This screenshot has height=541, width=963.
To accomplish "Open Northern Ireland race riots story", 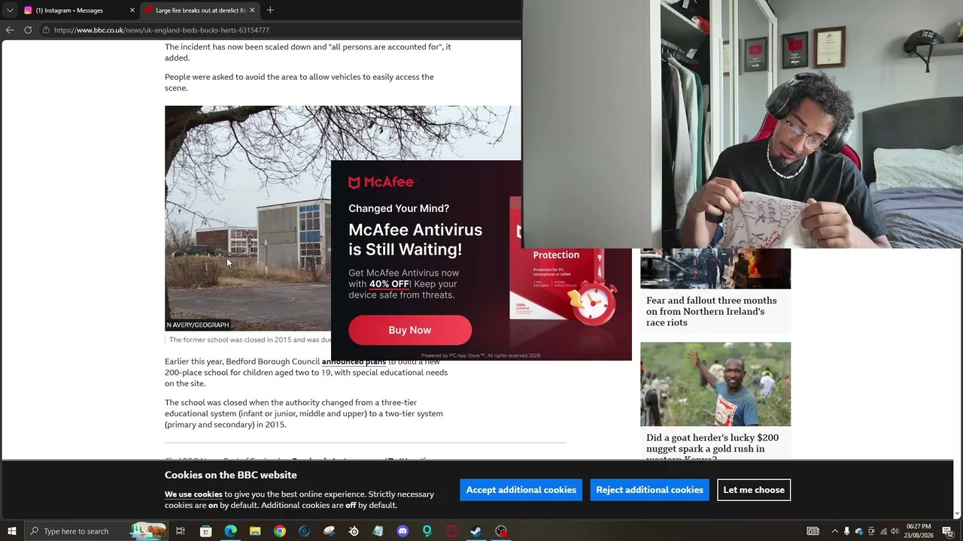I will [711, 311].
